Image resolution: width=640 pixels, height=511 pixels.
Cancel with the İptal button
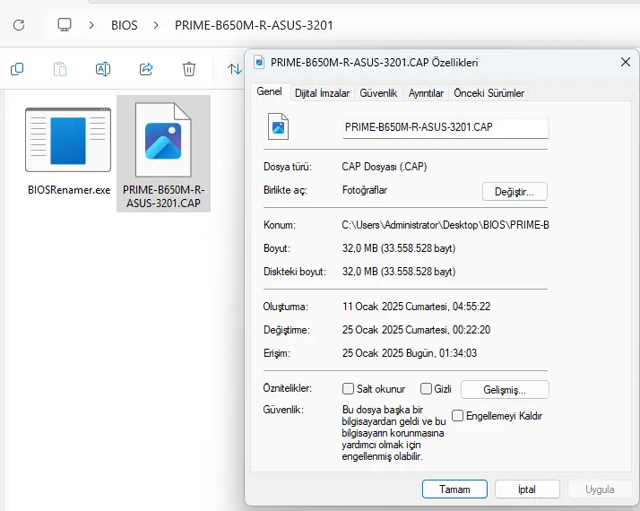pos(527,489)
